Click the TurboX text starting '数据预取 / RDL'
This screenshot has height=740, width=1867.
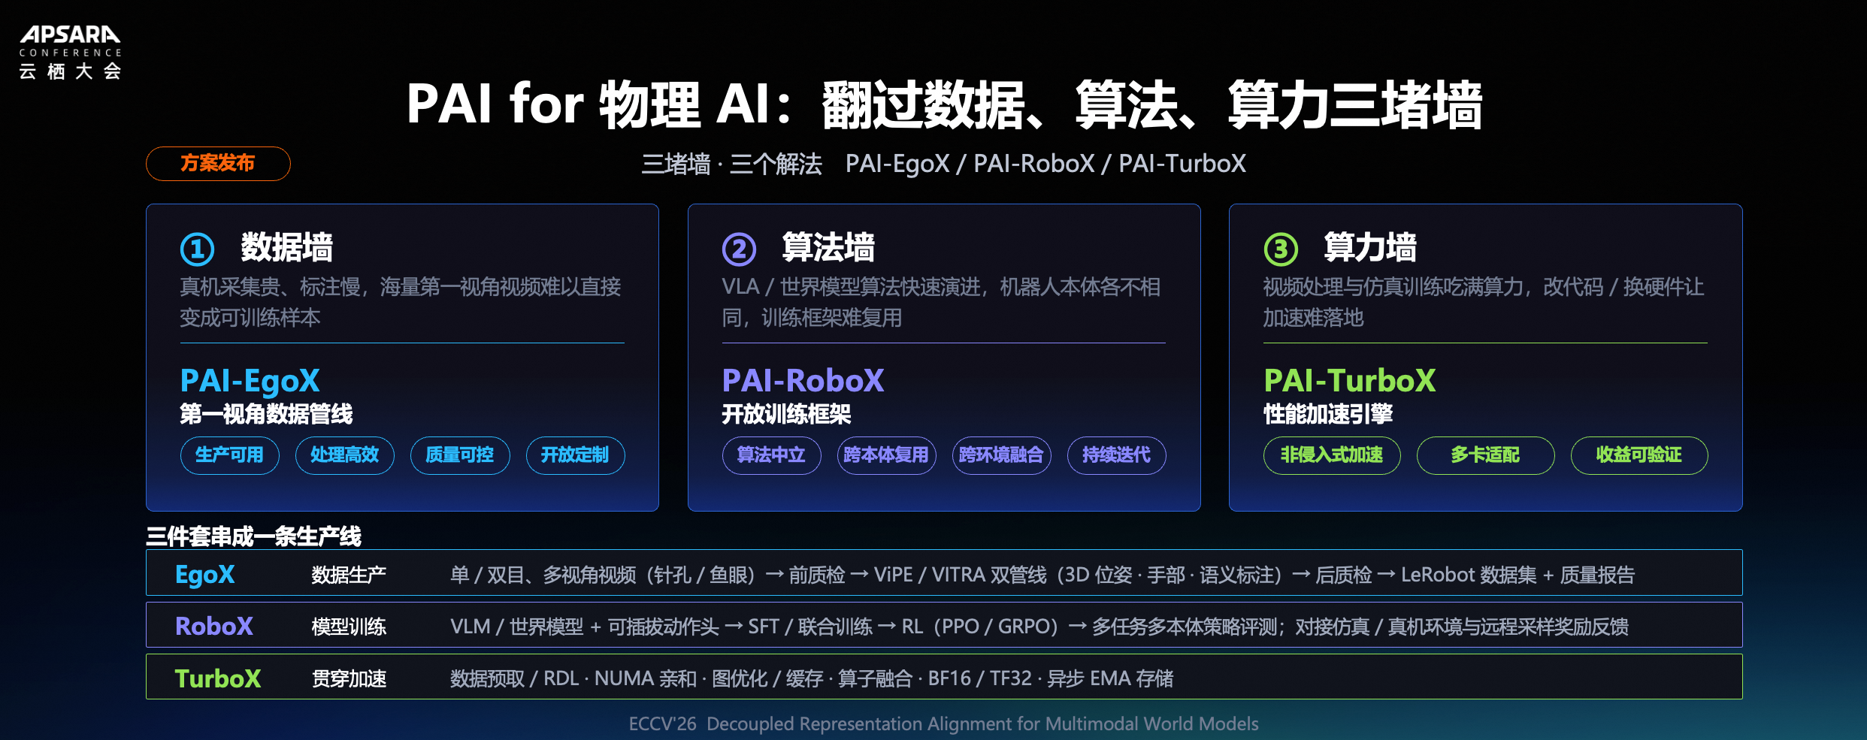tap(812, 678)
